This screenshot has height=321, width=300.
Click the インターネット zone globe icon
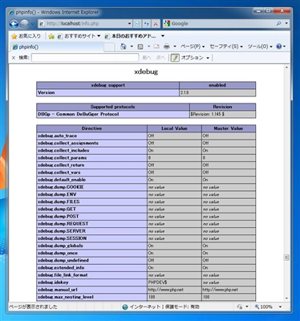tap(125, 307)
